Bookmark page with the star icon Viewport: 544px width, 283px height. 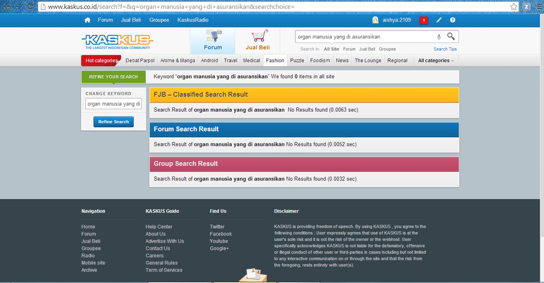pyautogui.click(x=513, y=7)
